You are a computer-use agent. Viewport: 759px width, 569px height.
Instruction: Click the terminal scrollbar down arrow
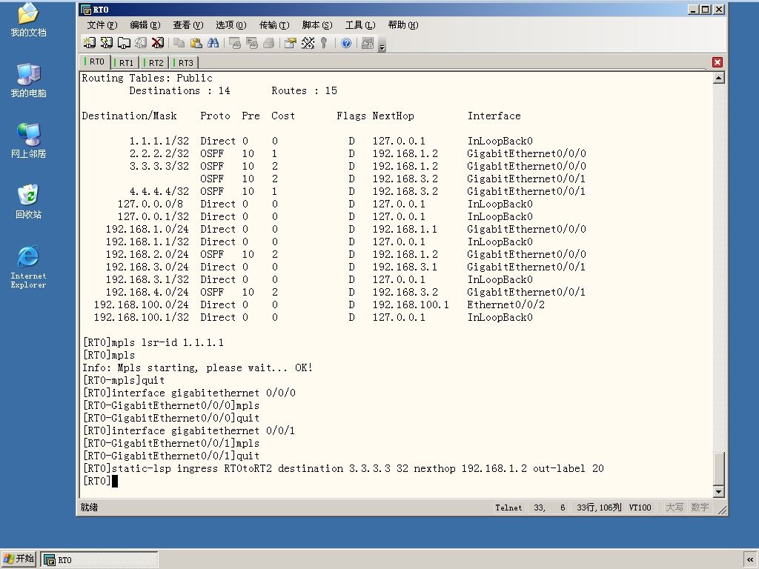pyautogui.click(x=719, y=492)
